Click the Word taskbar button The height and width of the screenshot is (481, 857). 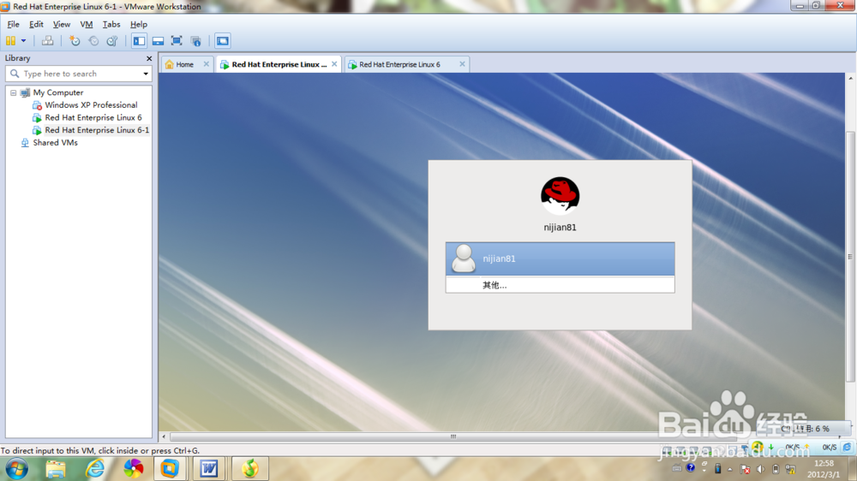209,469
